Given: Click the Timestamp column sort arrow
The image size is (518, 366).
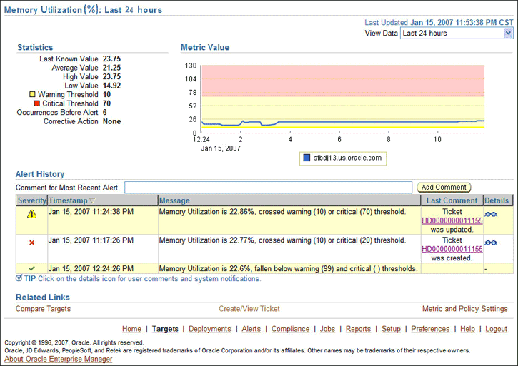Looking at the screenshot, I should [x=92, y=201].
